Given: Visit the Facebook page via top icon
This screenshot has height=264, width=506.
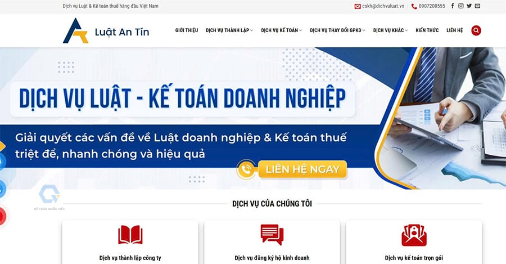Looking at the screenshot, I should tap(453, 6).
